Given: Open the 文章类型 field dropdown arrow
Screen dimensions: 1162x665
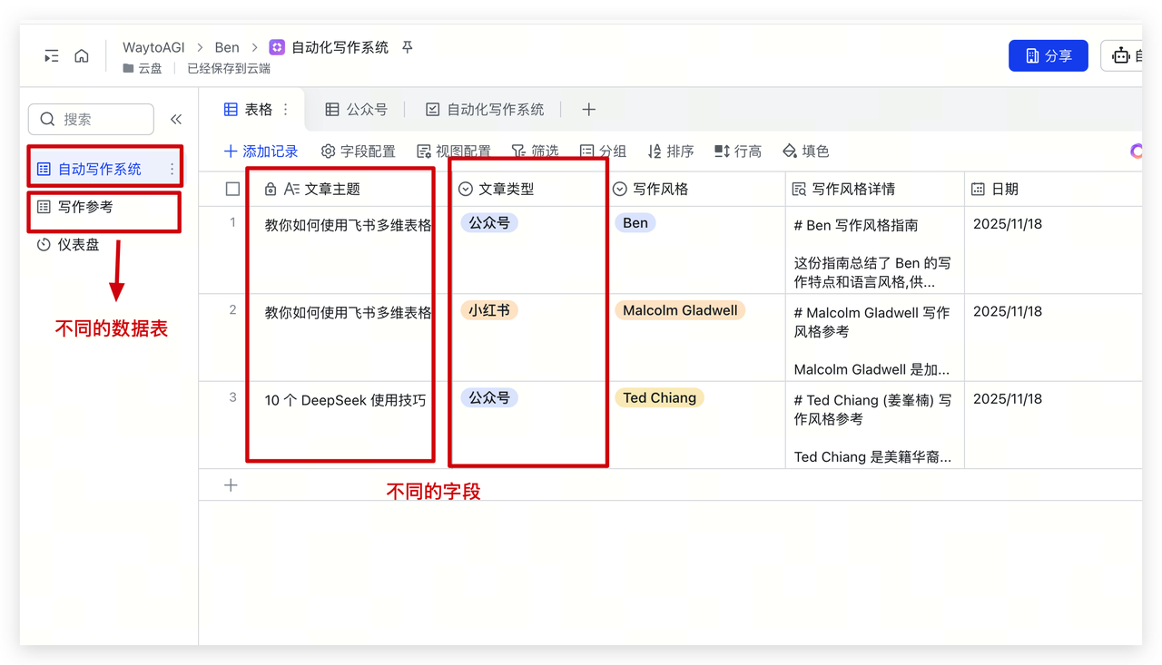Looking at the screenshot, I should coord(464,189).
